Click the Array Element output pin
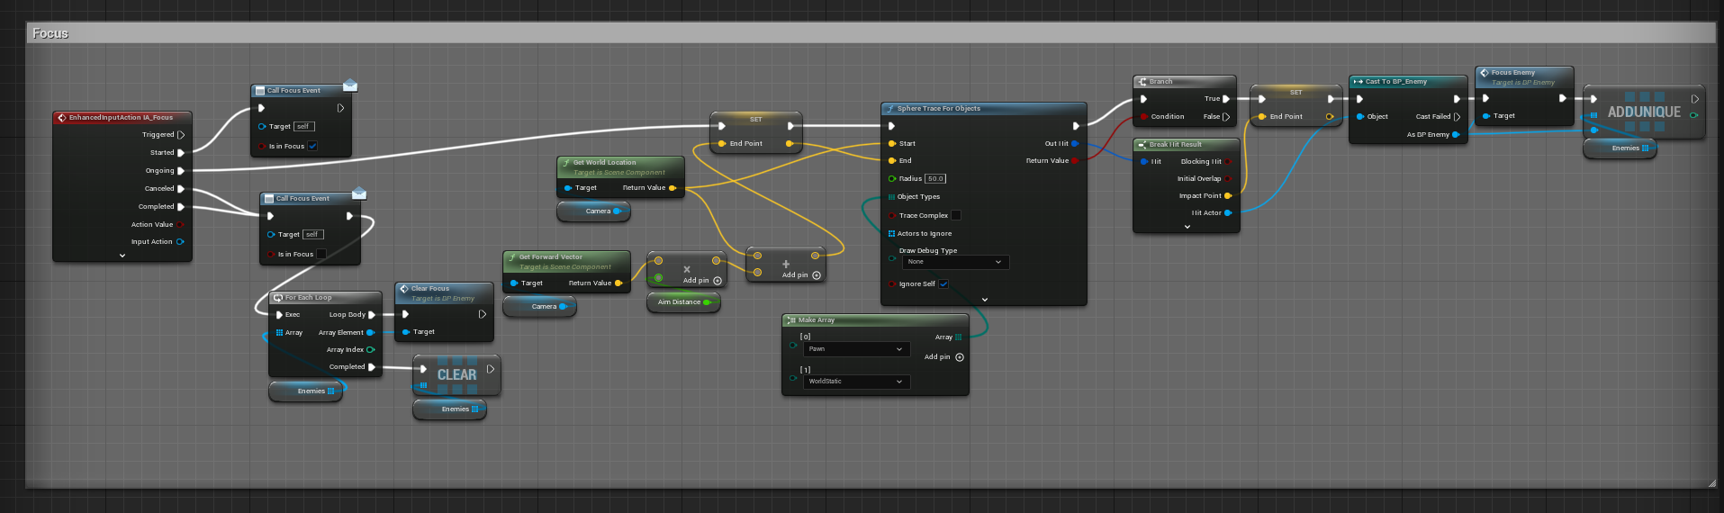This screenshot has height=513, width=1724. coord(370,333)
